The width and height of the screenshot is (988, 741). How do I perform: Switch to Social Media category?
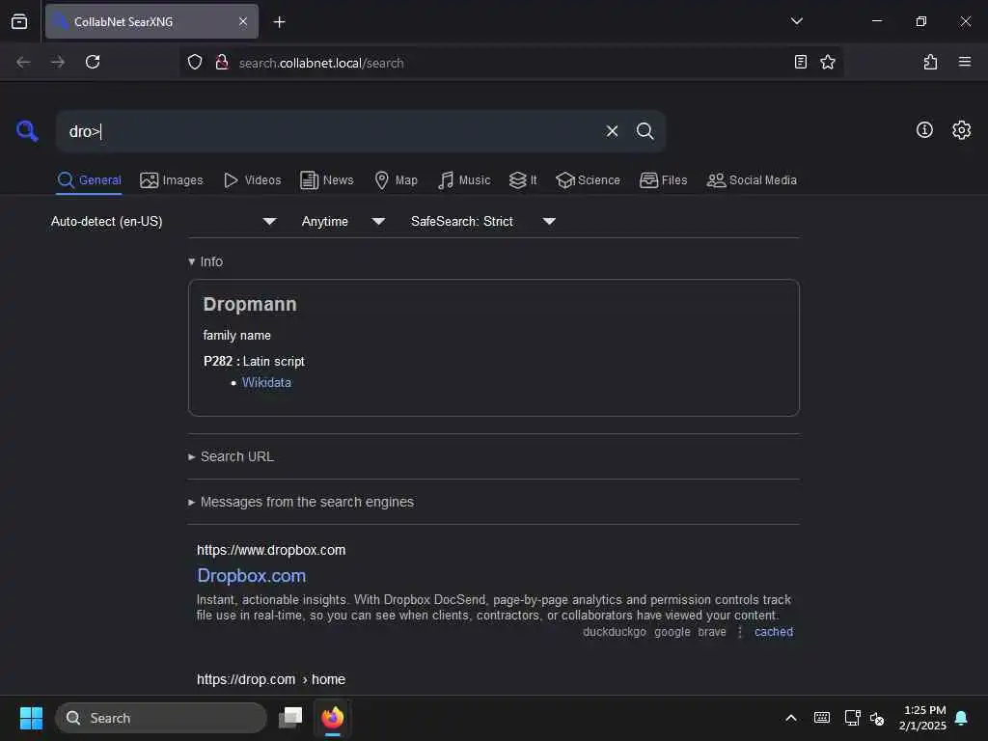coord(752,180)
